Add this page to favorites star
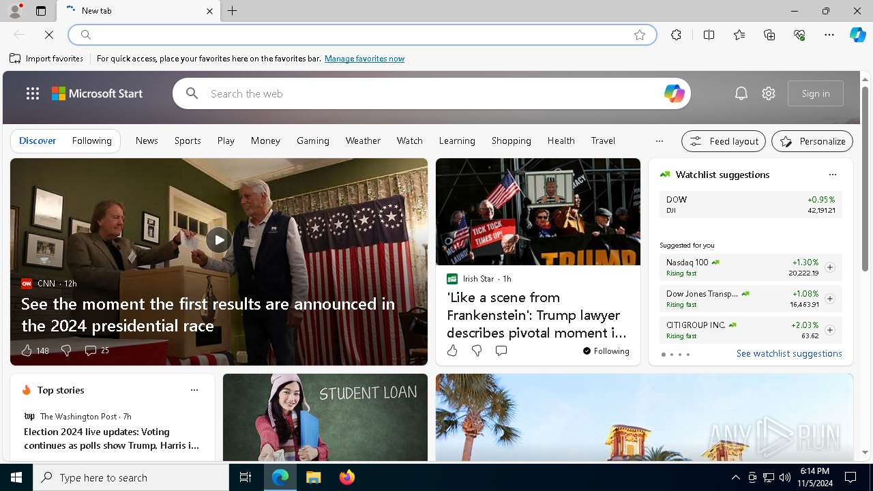Viewport: 873px width, 491px height. point(640,35)
